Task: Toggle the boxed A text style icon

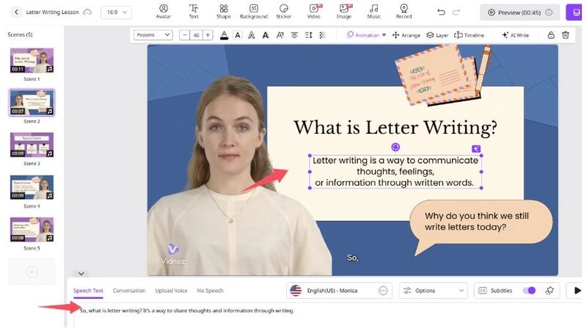Action: pos(238,35)
